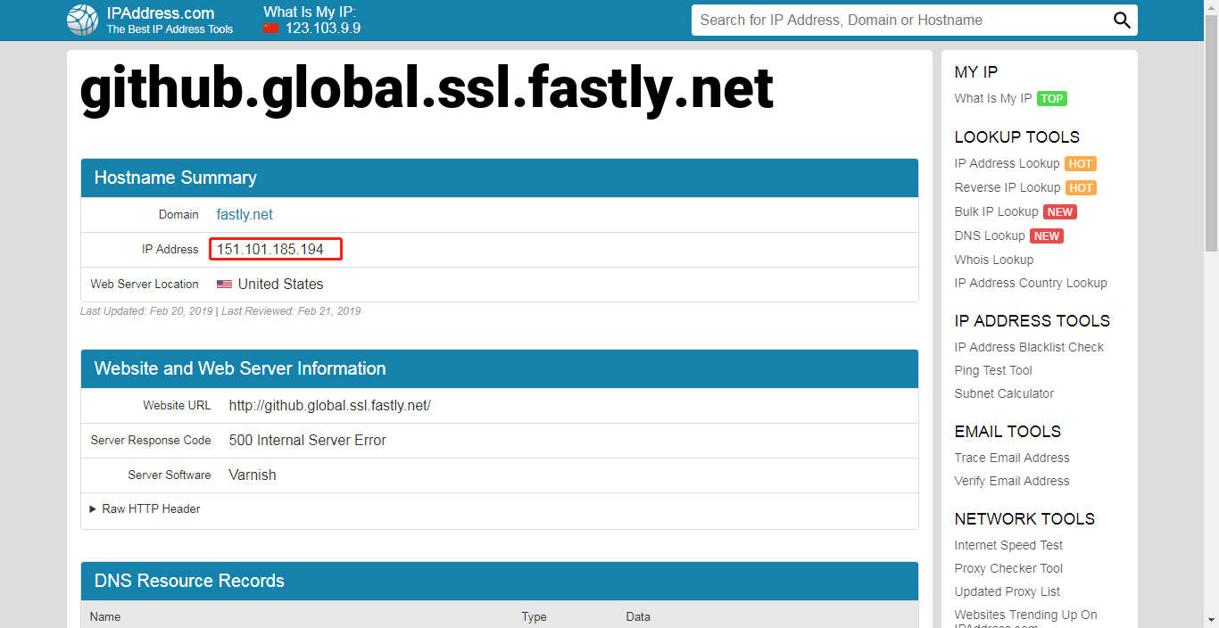Open the Proxy Checker Tool
The width and height of the screenshot is (1219, 628).
[x=1008, y=569]
